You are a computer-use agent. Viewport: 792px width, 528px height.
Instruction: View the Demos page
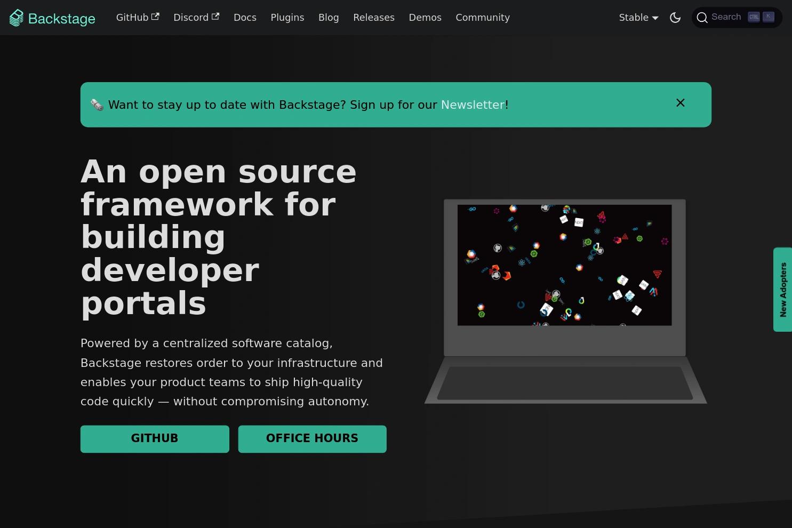(425, 18)
